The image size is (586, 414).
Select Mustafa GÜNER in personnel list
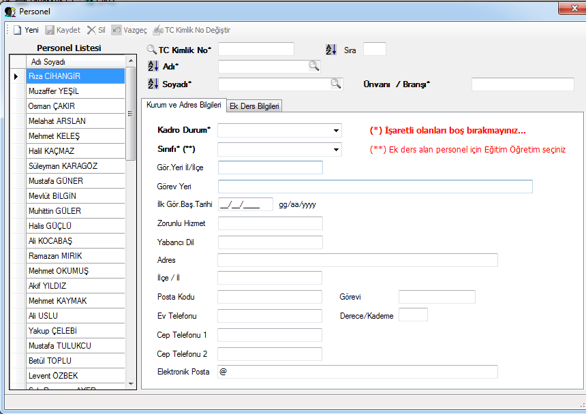[76, 181]
